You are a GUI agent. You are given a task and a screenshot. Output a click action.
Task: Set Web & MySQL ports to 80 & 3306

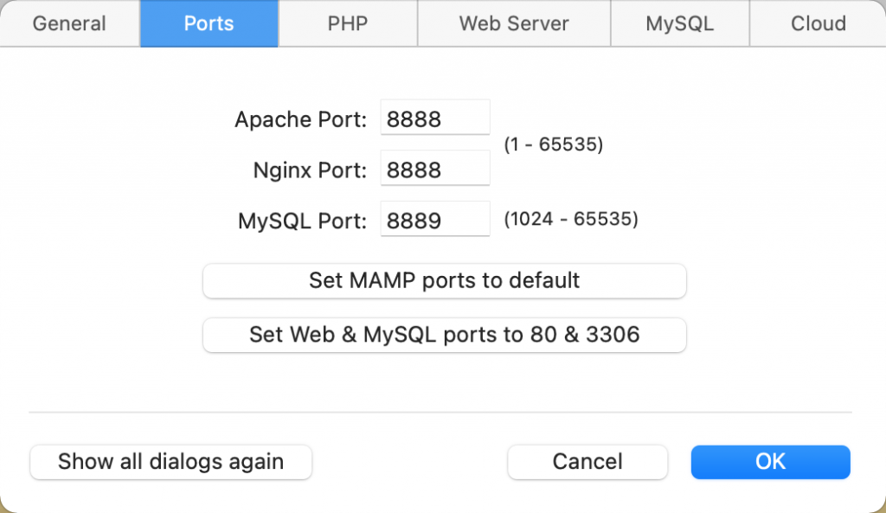click(444, 335)
